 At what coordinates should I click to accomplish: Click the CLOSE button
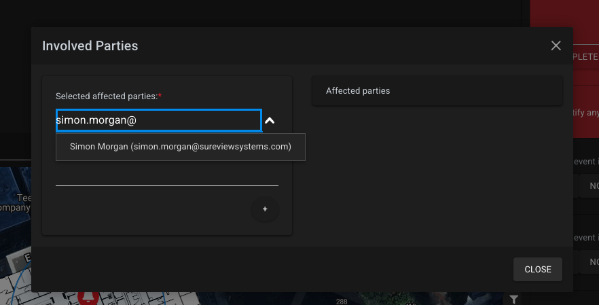(537, 270)
